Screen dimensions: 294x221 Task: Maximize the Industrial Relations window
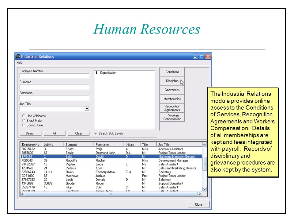tap(202, 56)
